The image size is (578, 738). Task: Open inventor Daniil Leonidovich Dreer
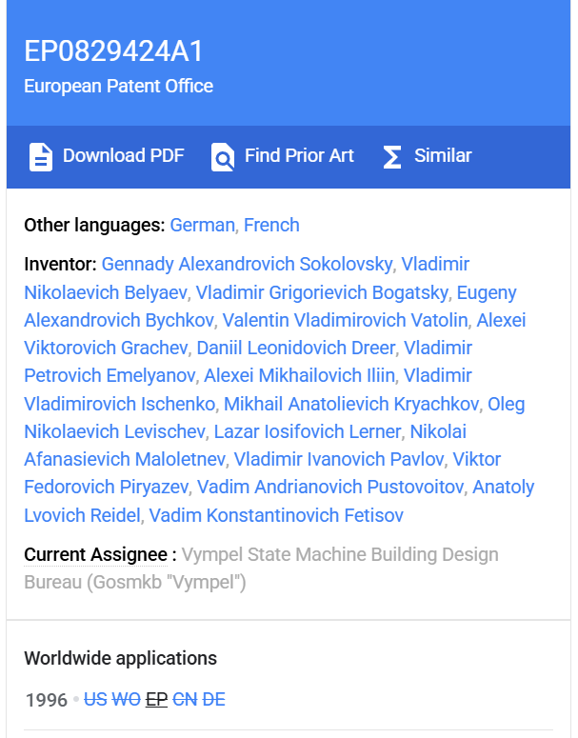(x=295, y=348)
